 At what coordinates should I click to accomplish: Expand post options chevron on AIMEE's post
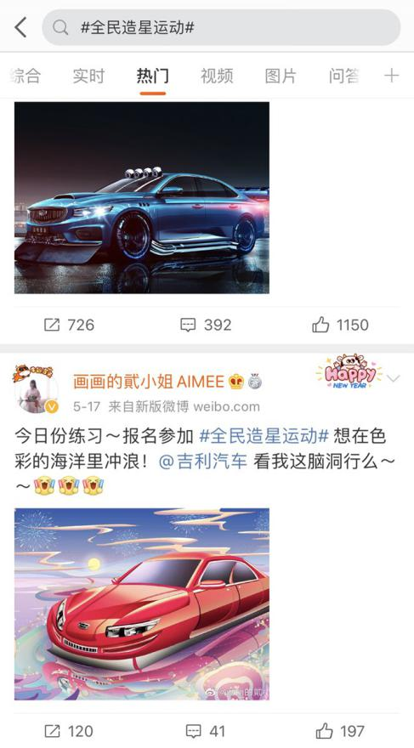[x=394, y=379]
